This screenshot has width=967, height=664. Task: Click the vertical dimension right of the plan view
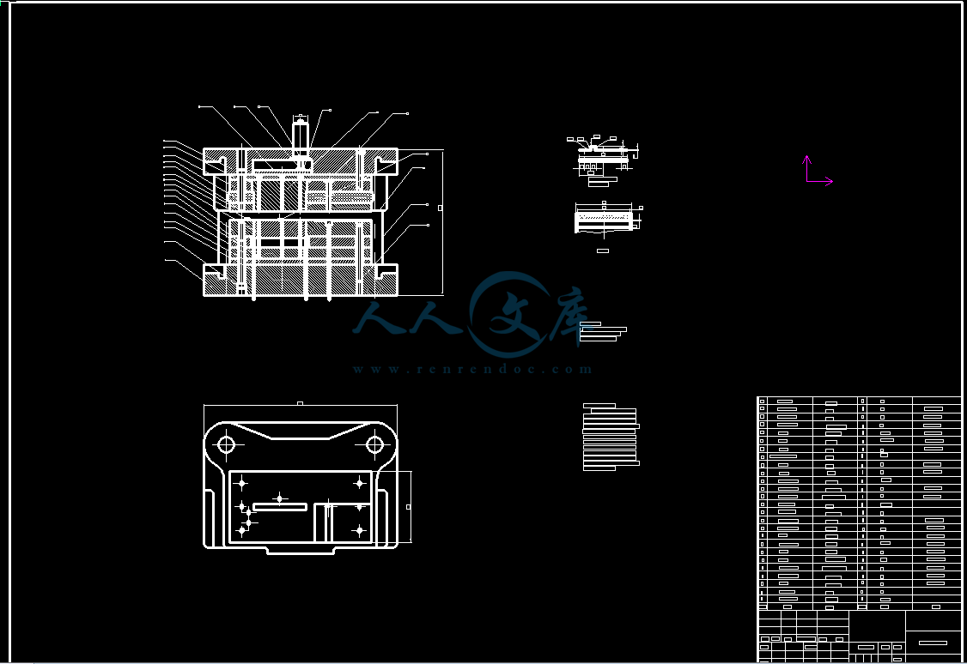408,507
